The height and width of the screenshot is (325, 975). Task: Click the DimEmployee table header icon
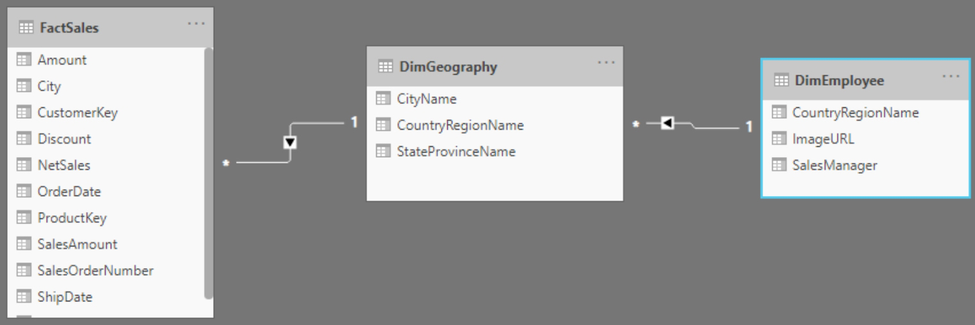click(781, 80)
